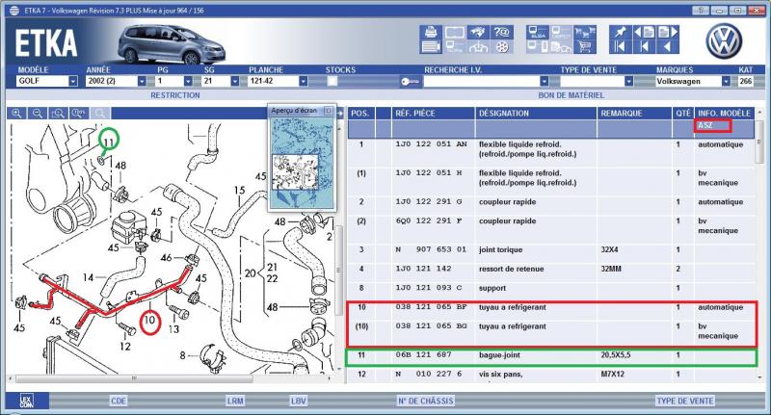771x415 pixels.
Task: Click the LBV button in bottom bar
Action: point(298,401)
